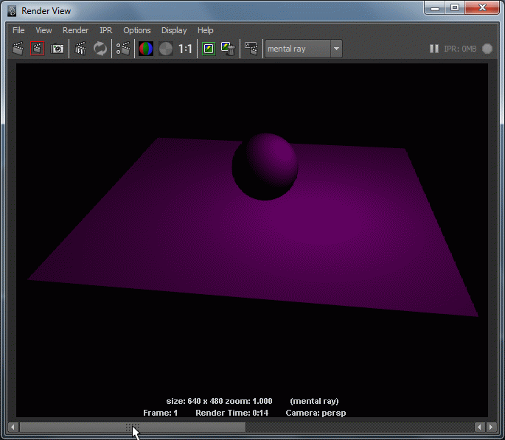Remove image using the trash icon
The height and width of the screenshot is (440, 505).
[x=229, y=49]
